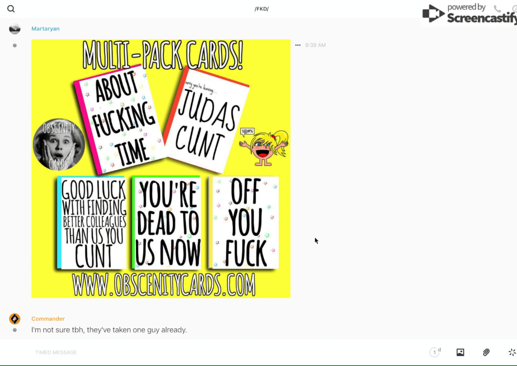Open conversation info icon

click(x=514, y=9)
